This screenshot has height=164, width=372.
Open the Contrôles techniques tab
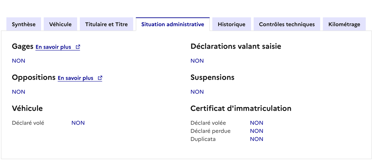click(x=287, y=24)
